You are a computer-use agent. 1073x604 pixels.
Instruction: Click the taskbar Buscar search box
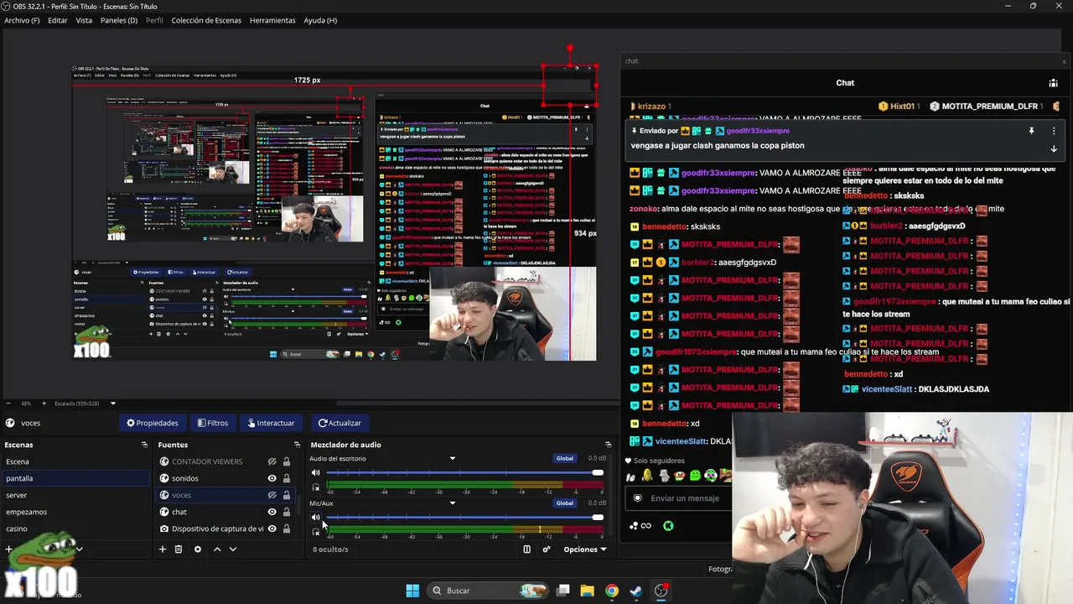tap(490, 591)
